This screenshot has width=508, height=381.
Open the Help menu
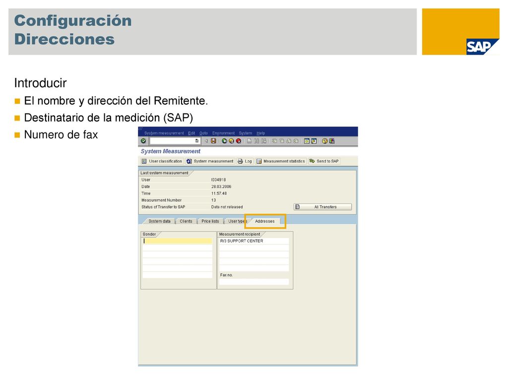coord(260,133)
